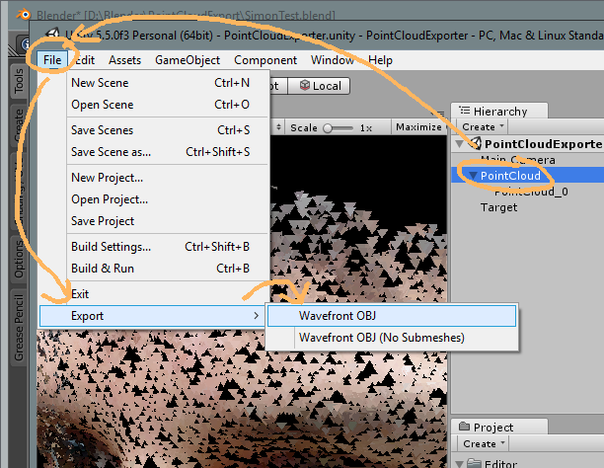This screenshot has width=604, height=468.
Task: Open the GameObject menu
Action: point(188,60)
